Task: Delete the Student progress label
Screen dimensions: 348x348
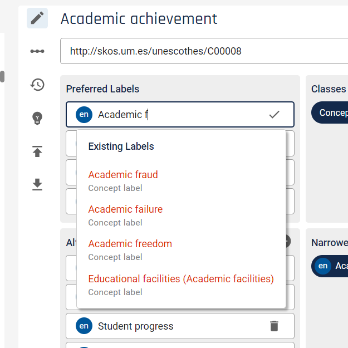Action: pos(274,326)
